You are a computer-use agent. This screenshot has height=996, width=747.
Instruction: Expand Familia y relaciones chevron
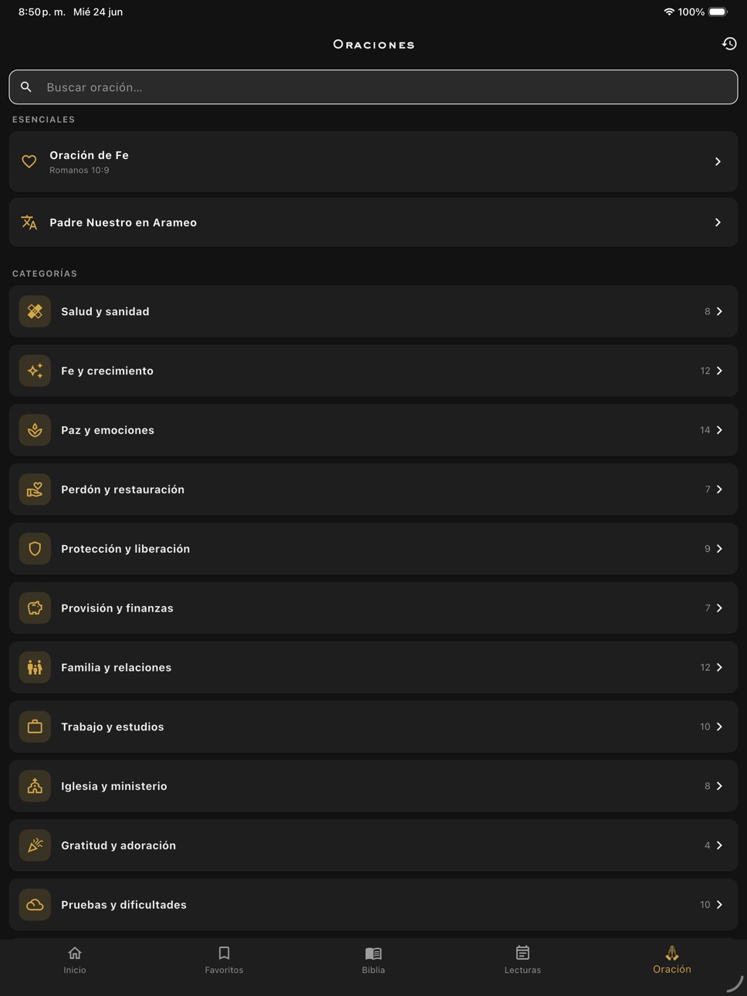tap(719, 667)
